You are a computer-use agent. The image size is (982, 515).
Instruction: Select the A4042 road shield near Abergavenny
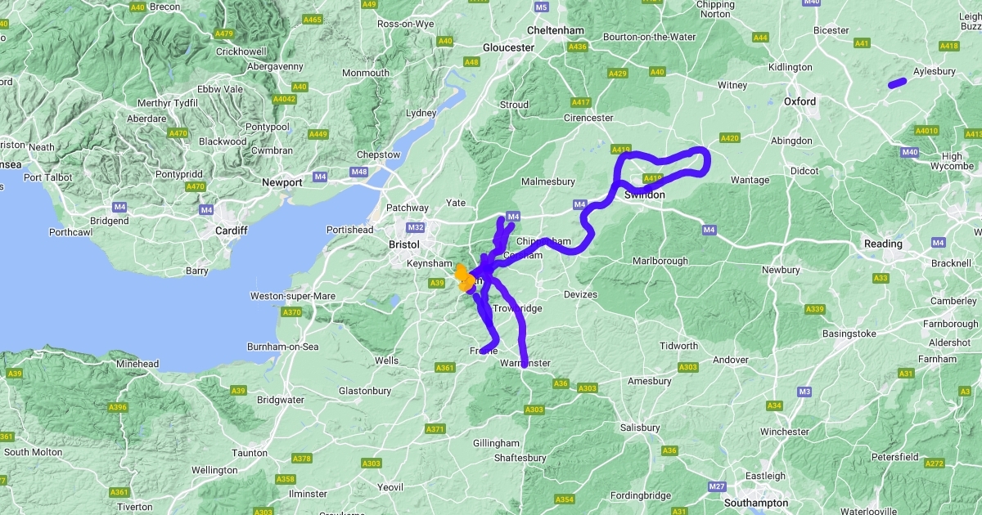click(x=284, y=99)
